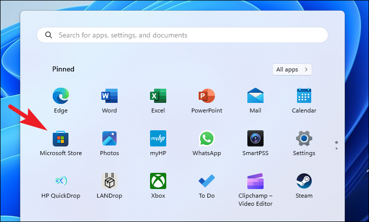Launch Clipchamp Video Editor

[x=255, y=181]
